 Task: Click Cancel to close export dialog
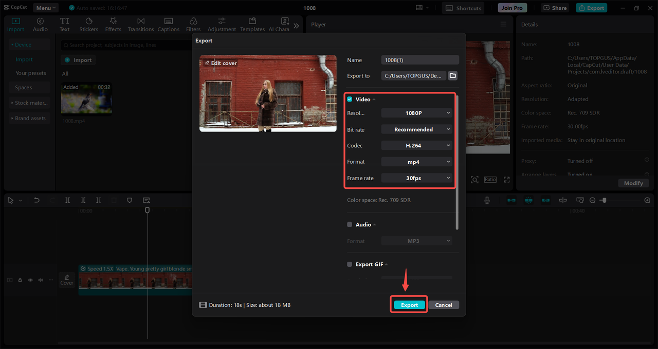coord(443,305)
